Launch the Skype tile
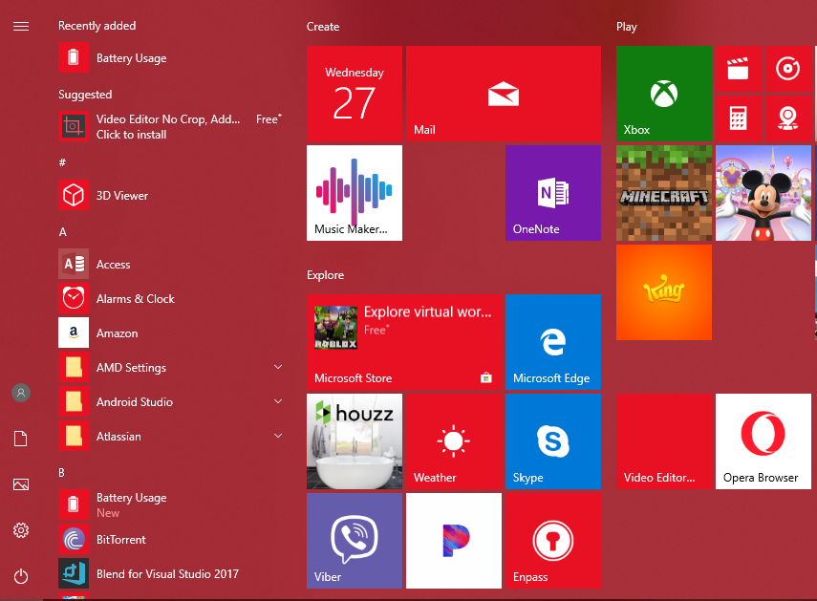This screenshot has width=817, height=601. point(553,441)
